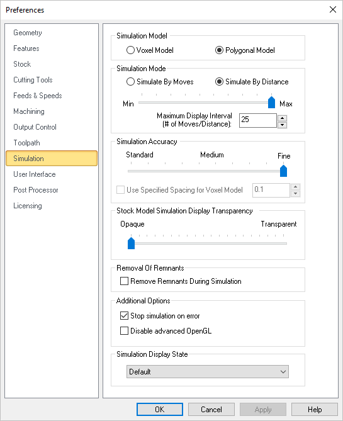The width and height of the screenshot is (343, 421).
Task: Open Help for preferences
Action: (315, 410)
